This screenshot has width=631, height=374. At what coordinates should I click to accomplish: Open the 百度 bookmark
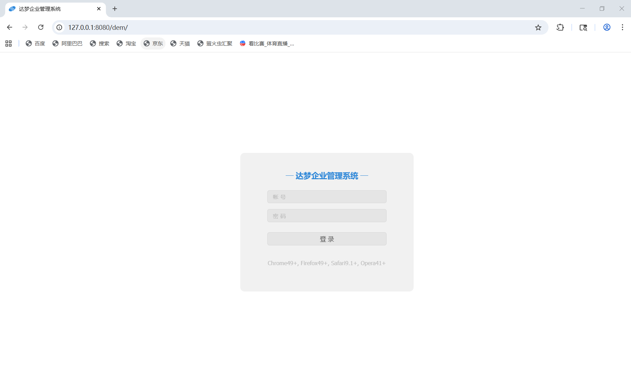(35, 43)
